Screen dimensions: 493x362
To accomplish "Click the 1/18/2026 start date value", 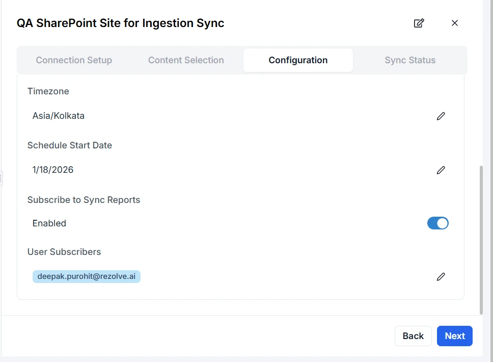I will click(x=53, y=170).
